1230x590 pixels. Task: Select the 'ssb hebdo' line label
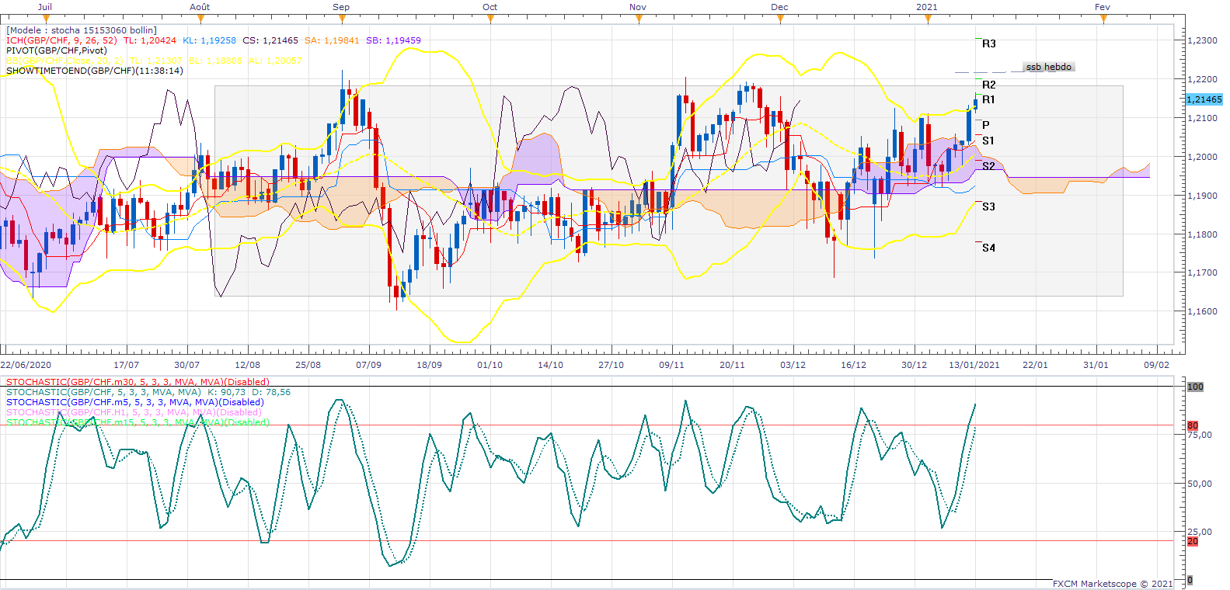[x=1049, y=67]
